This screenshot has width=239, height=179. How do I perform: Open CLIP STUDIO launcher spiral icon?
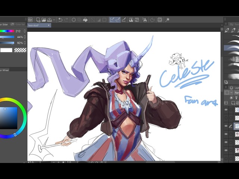pos(30,20)
